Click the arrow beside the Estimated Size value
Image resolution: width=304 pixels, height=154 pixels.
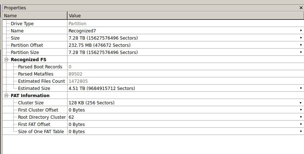click(301, 88)
